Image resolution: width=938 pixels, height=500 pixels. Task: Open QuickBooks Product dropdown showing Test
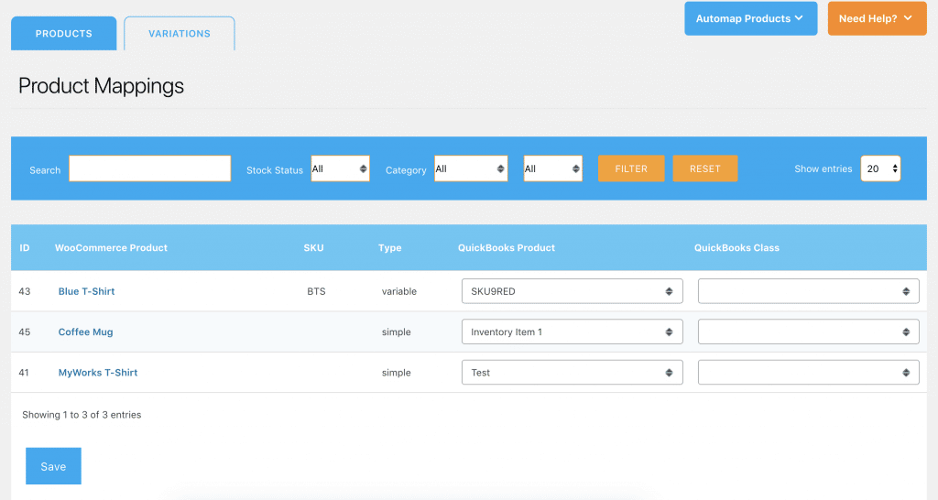click(572, 373)
